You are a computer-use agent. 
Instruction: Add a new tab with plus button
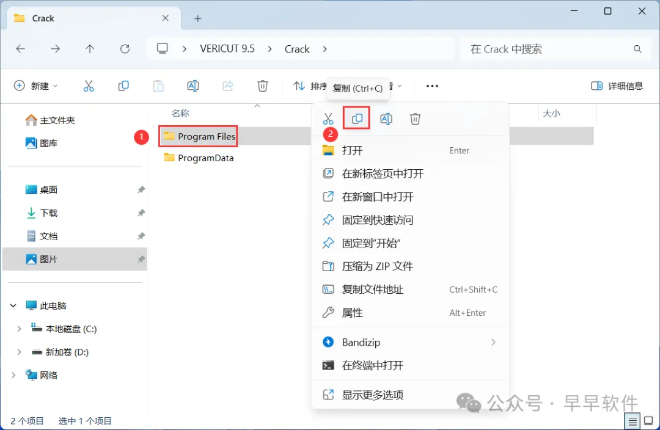pyautogui.click(x=197, y=18)
